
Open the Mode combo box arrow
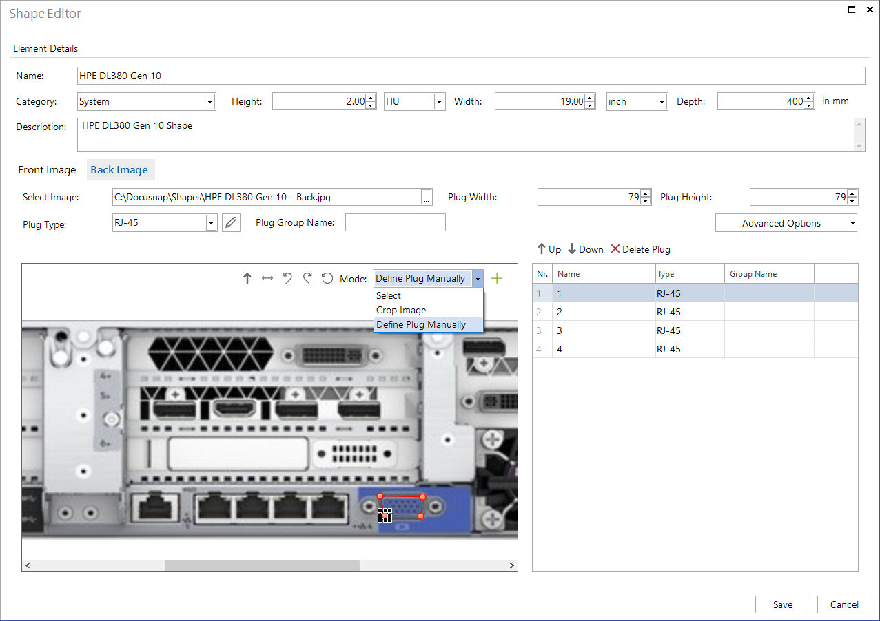478,279
